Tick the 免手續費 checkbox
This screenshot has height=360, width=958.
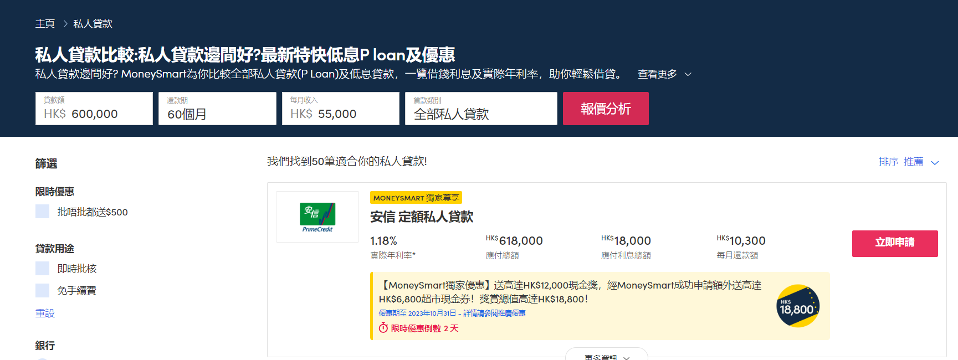tap(42, 290)
